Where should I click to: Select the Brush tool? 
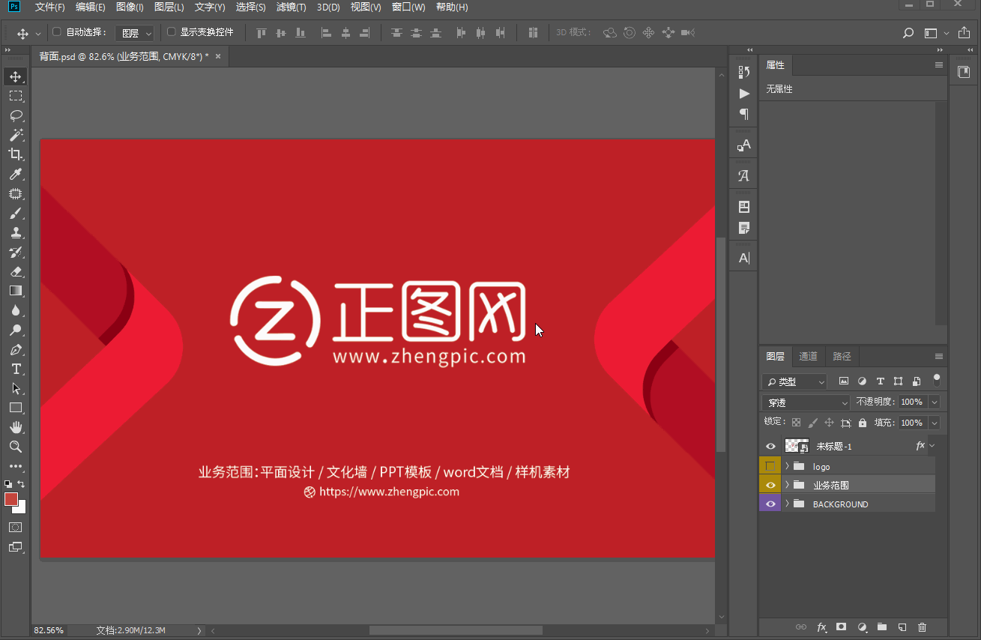click(15, 213)
